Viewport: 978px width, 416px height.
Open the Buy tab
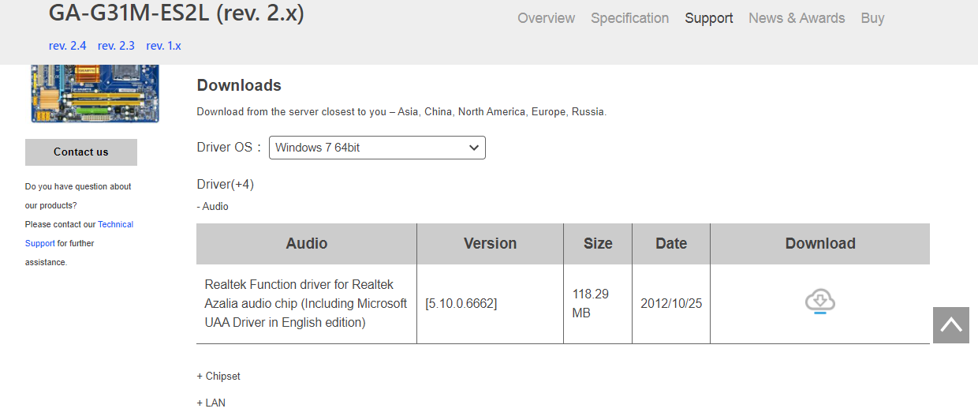coord(872,18)
